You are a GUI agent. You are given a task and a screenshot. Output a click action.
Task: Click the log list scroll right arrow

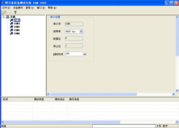click(x=177, y=122)
